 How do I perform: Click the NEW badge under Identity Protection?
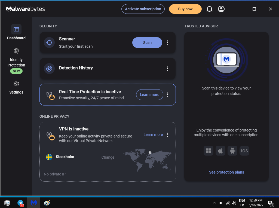(x=16, y=71)
